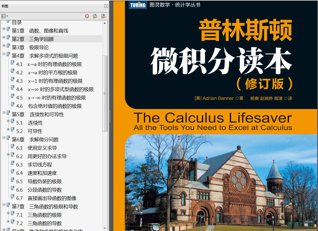Screen dimensions: 318x231
Task: Click bookmark ribbon icon beside 6.3 entry
Action: pyautogui.click(x=12, y=163)
